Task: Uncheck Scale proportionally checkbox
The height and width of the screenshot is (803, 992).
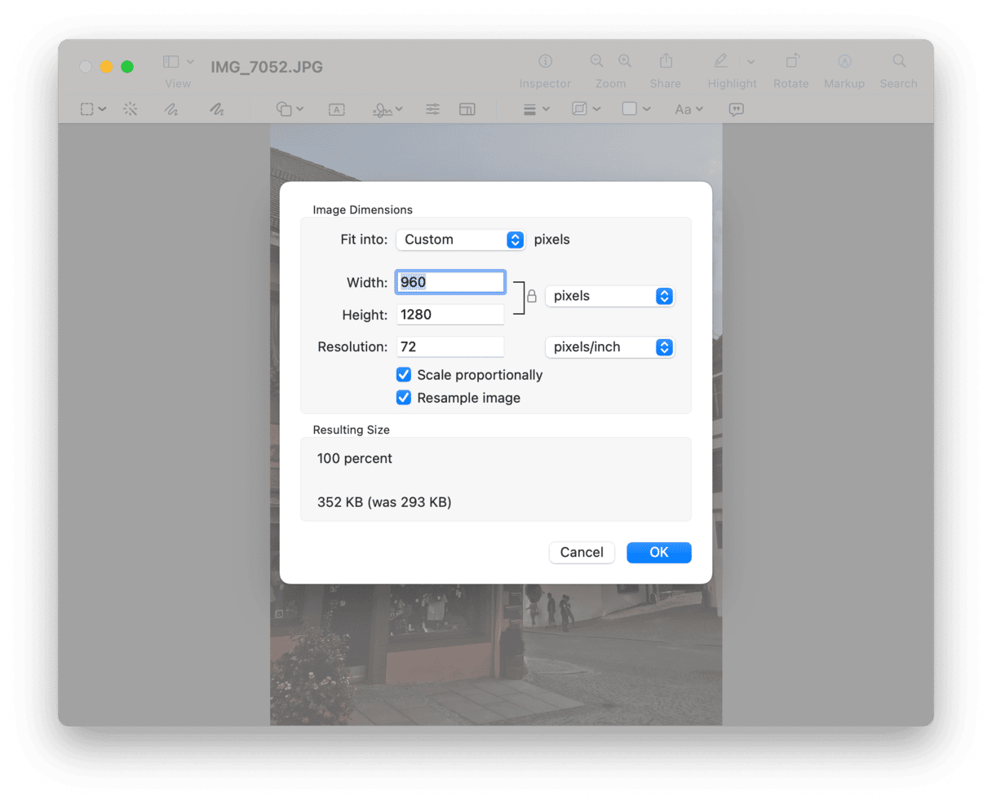Action: point(404,375)
